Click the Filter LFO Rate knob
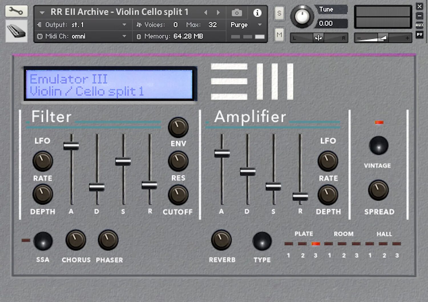 click(43, 161)
